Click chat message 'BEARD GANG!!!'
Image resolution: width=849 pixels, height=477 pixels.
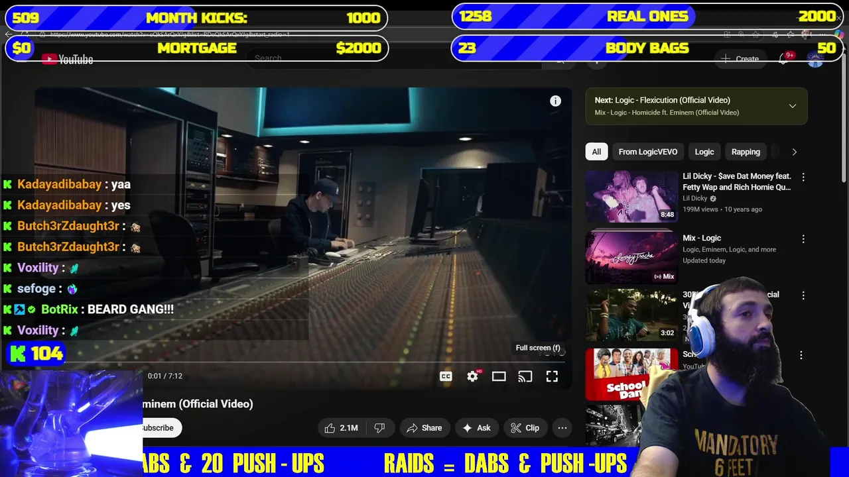pyautogui.click(x=131, y=309)
